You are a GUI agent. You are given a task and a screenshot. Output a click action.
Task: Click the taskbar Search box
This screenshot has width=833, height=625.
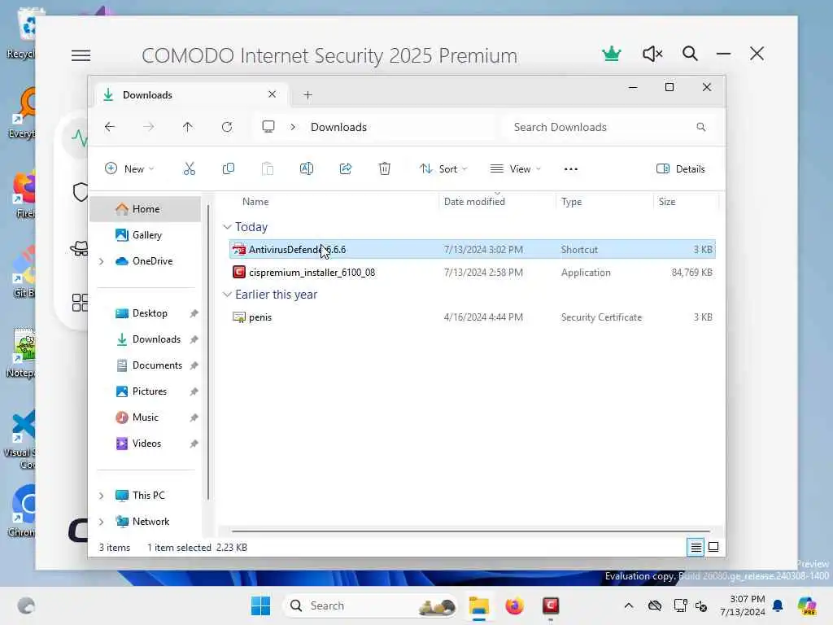(x=371, y=605)
